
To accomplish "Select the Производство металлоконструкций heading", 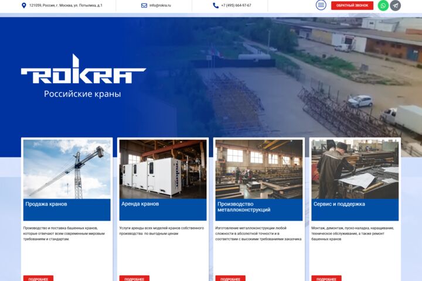I will click(x=244, y=207).
